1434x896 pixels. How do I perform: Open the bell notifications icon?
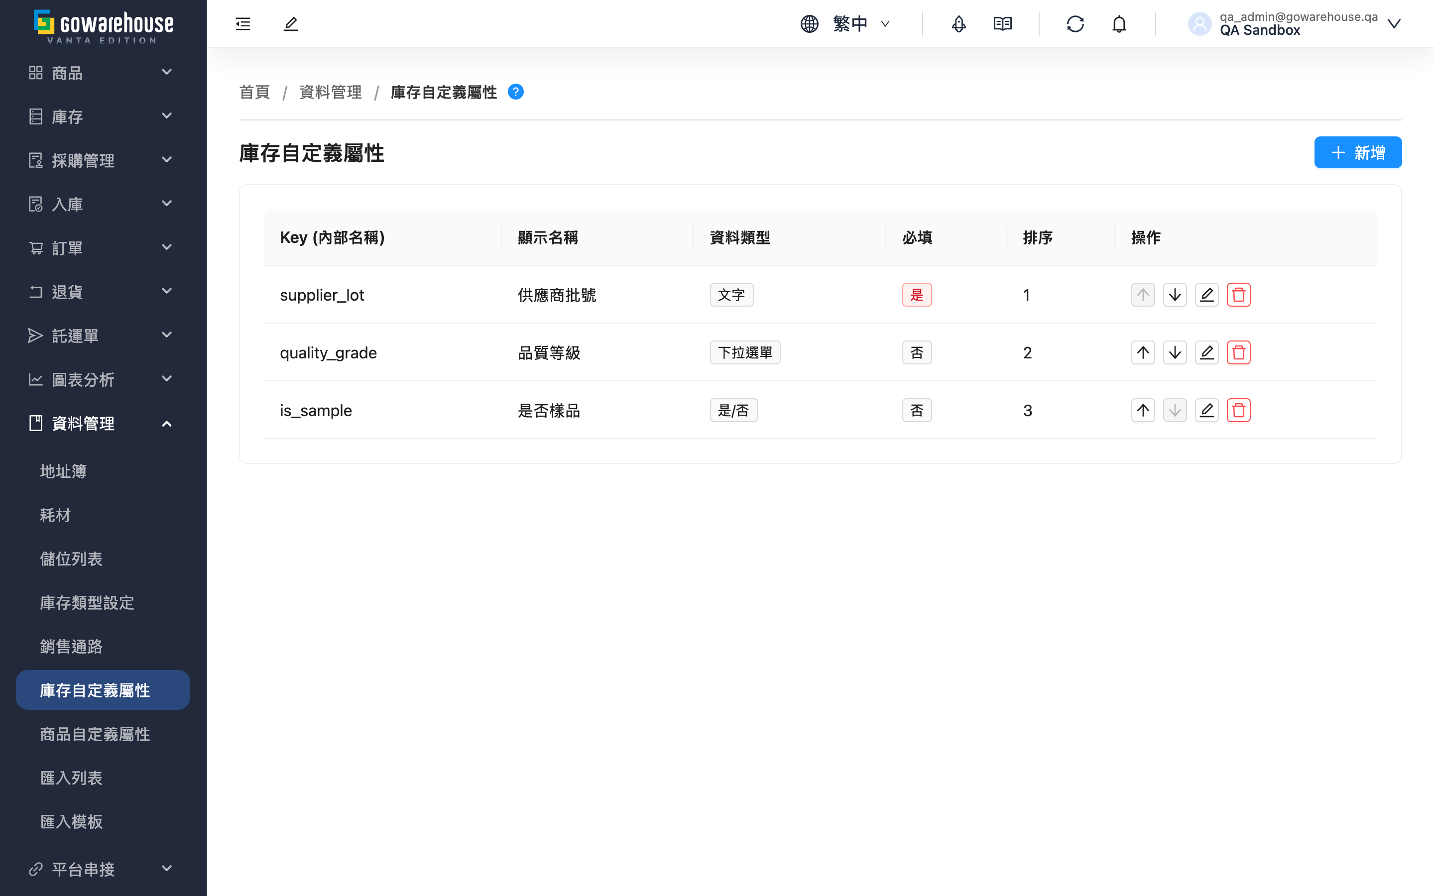1119,24
